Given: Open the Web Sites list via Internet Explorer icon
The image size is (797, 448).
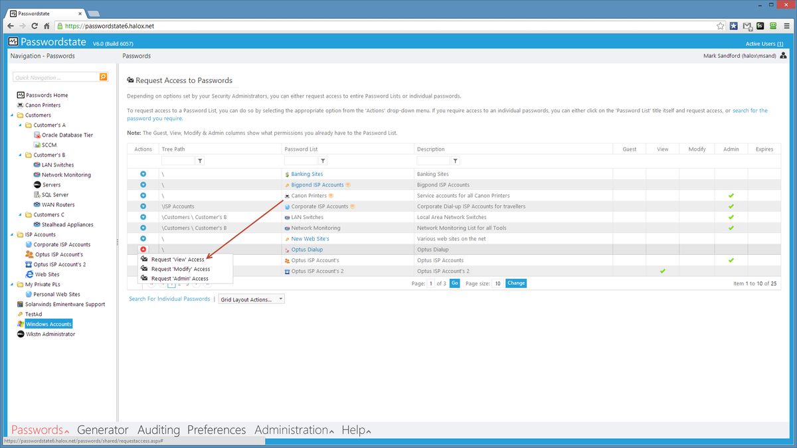Looking at the screenshot, I should pyautogui.click(x=31, y=274).
